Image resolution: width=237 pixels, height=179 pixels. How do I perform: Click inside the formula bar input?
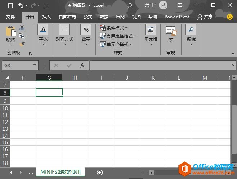click(161, 65)
